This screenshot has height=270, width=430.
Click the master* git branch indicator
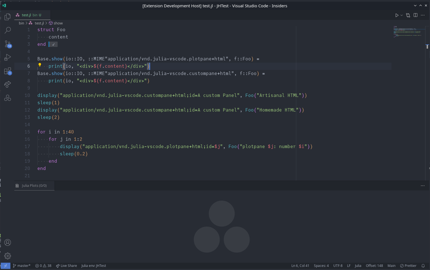click(22, 266)
